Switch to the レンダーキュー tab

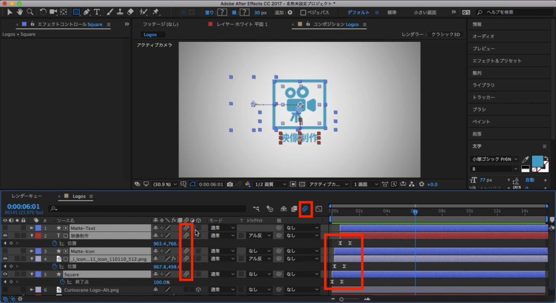(27, 196)
